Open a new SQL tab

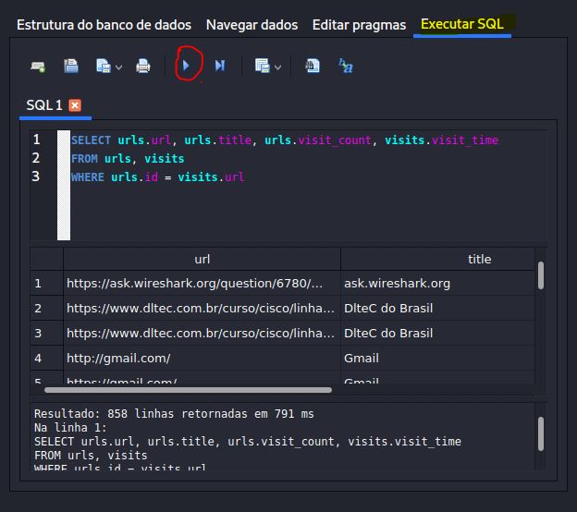38,67
